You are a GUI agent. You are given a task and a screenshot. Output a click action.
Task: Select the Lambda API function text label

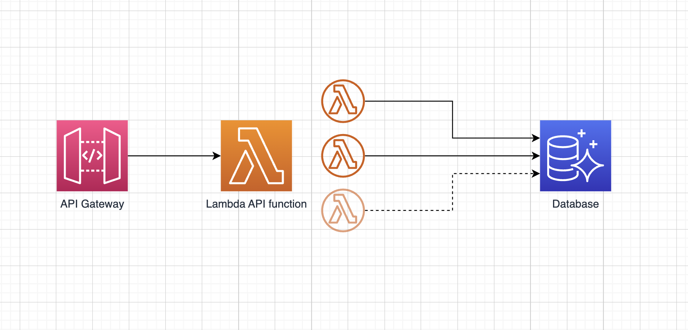pos(256,204)
